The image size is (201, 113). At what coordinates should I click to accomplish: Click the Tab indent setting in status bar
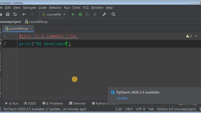point(151,109)
